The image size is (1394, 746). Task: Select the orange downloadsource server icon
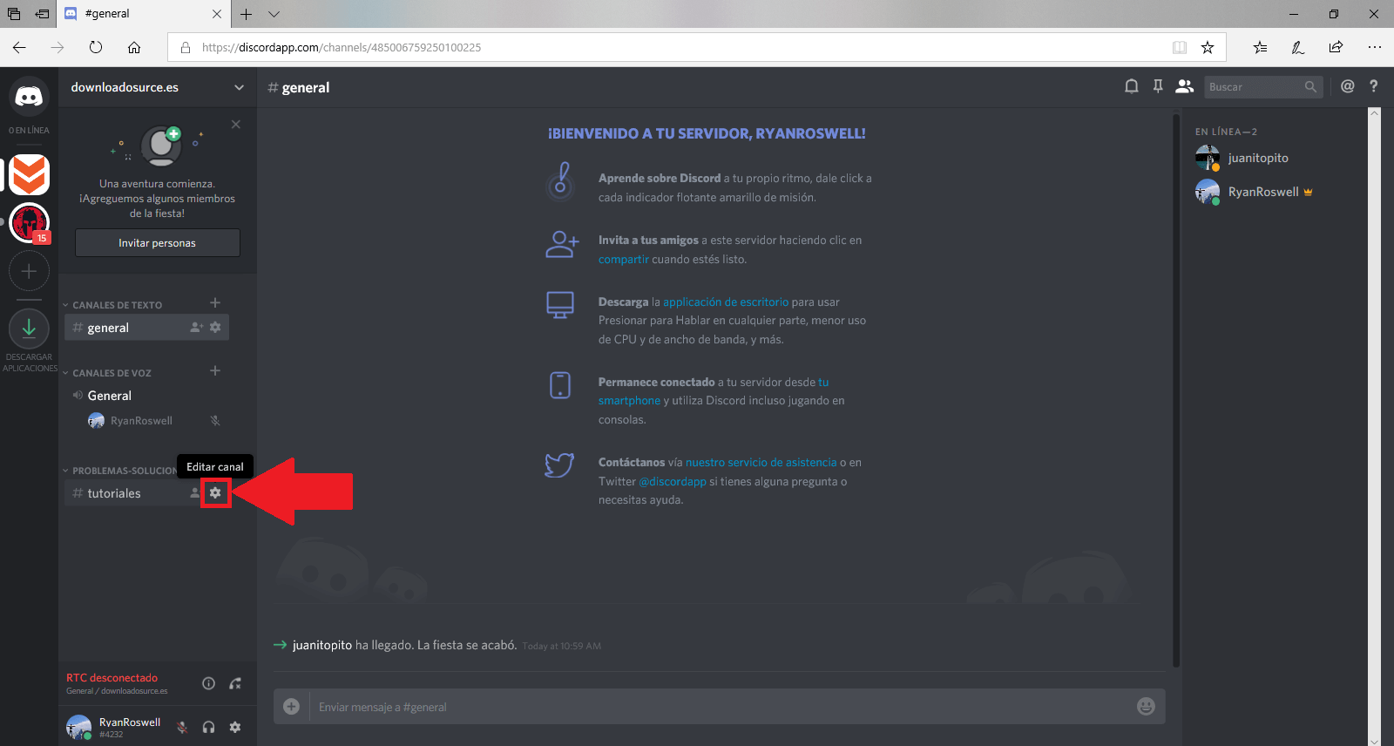click(x=29, y=174)
